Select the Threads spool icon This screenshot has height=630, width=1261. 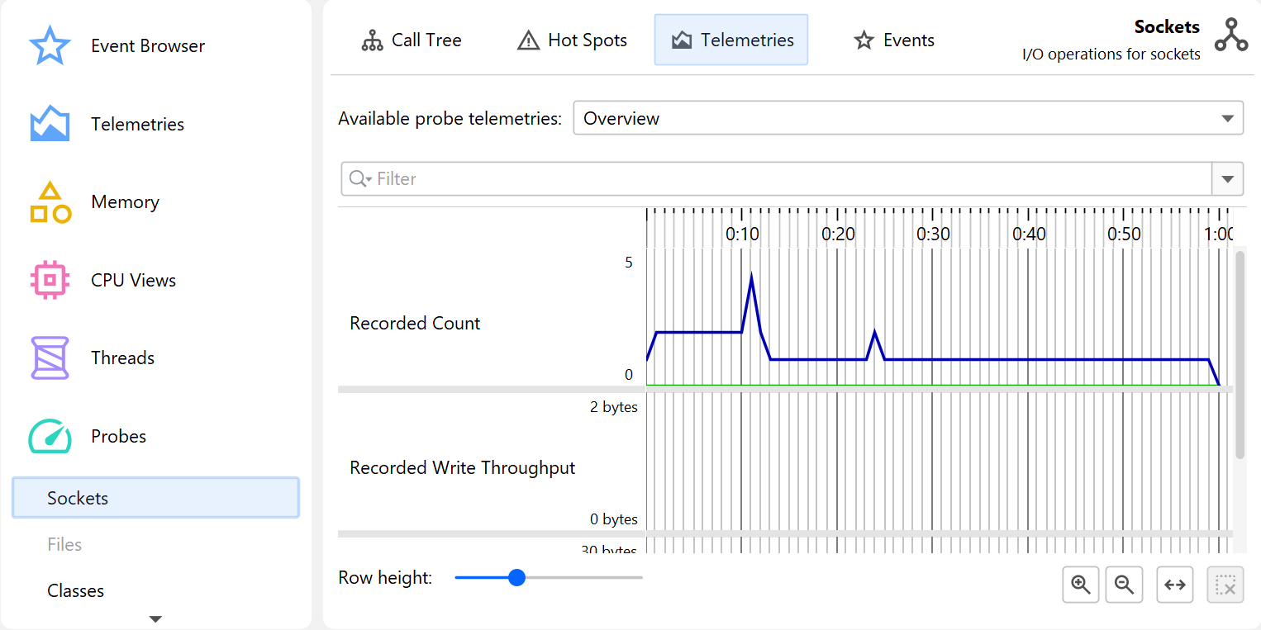click(x=50, y=358)
